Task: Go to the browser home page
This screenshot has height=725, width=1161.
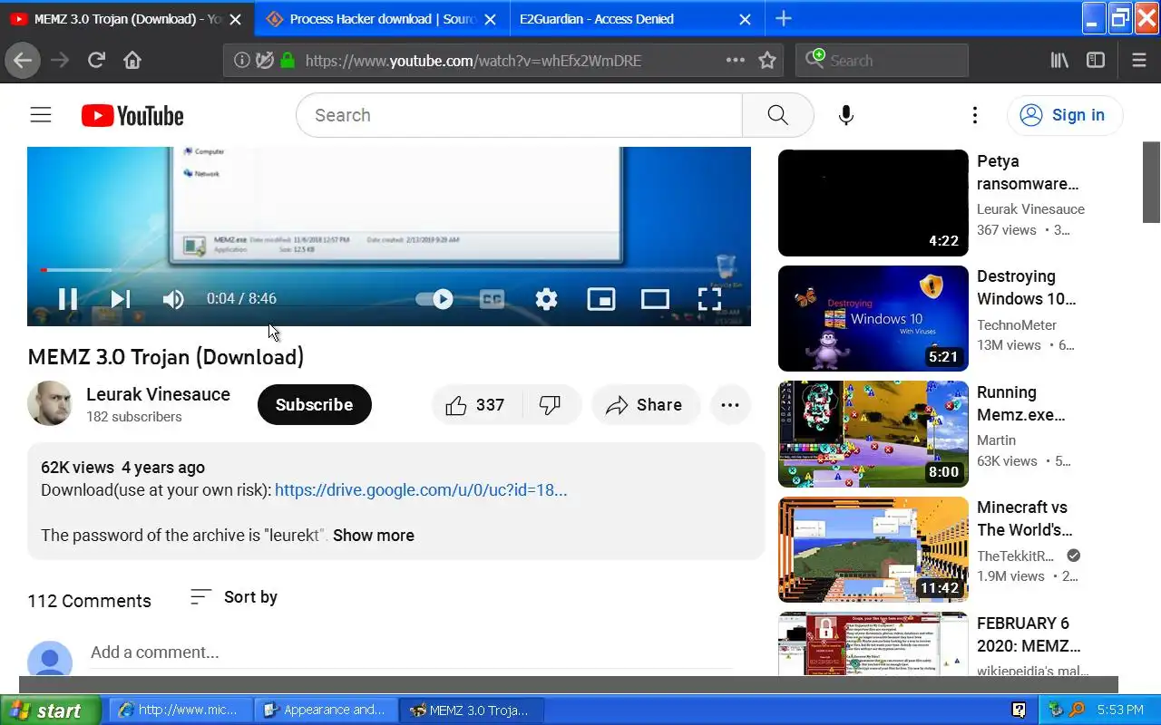Action: (x=132, y=61)
